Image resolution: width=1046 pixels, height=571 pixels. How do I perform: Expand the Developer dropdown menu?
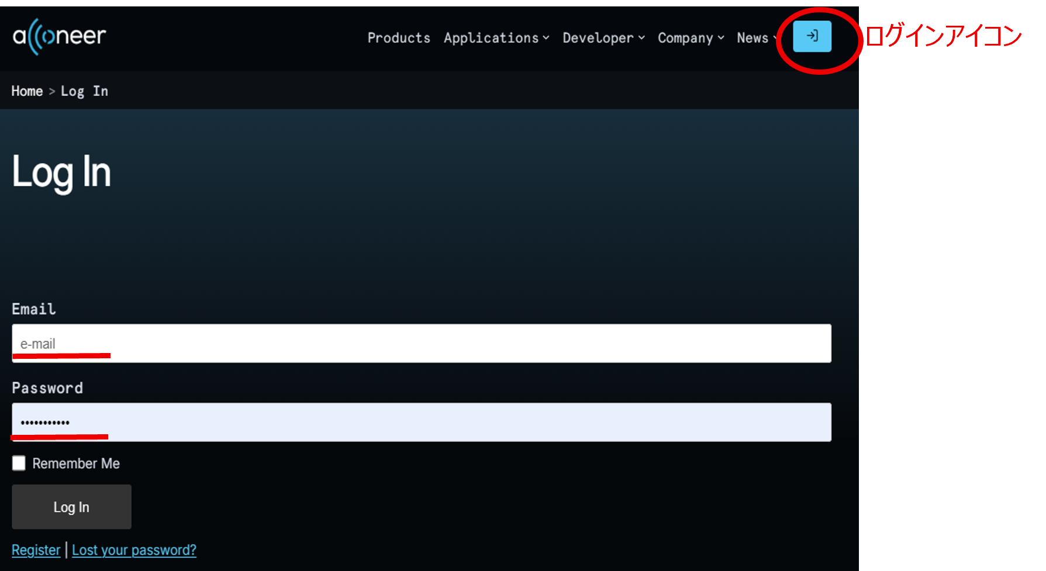(603, 38)
